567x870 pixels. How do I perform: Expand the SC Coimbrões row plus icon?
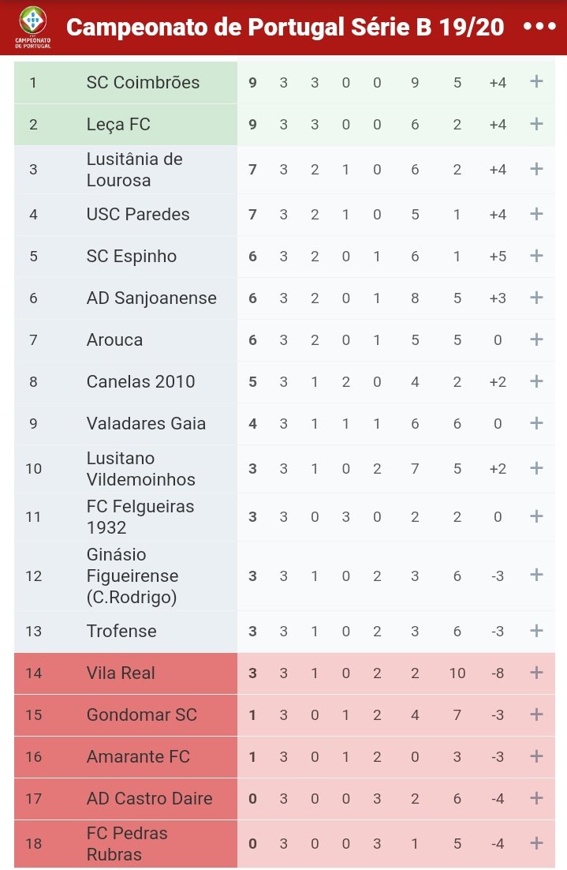pos(536,82)
